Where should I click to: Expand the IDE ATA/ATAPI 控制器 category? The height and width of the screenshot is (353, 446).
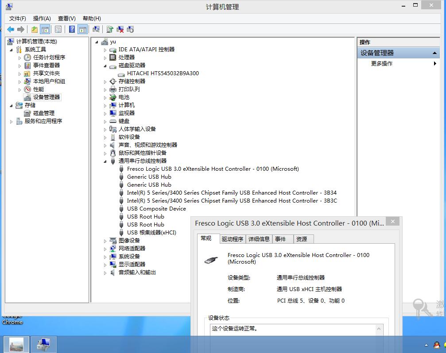(105, 50)
